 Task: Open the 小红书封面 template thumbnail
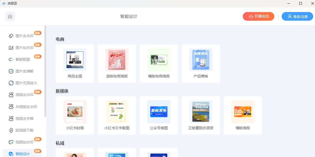[75, 112]
